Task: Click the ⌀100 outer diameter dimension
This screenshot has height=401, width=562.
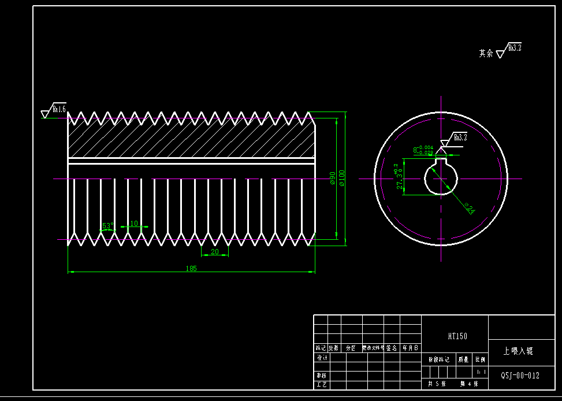Action: pyautogui.click(x=341, y=179)
